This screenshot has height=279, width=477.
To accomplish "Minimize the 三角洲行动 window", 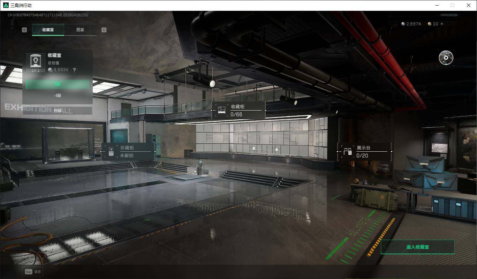I will coord(437,5).
